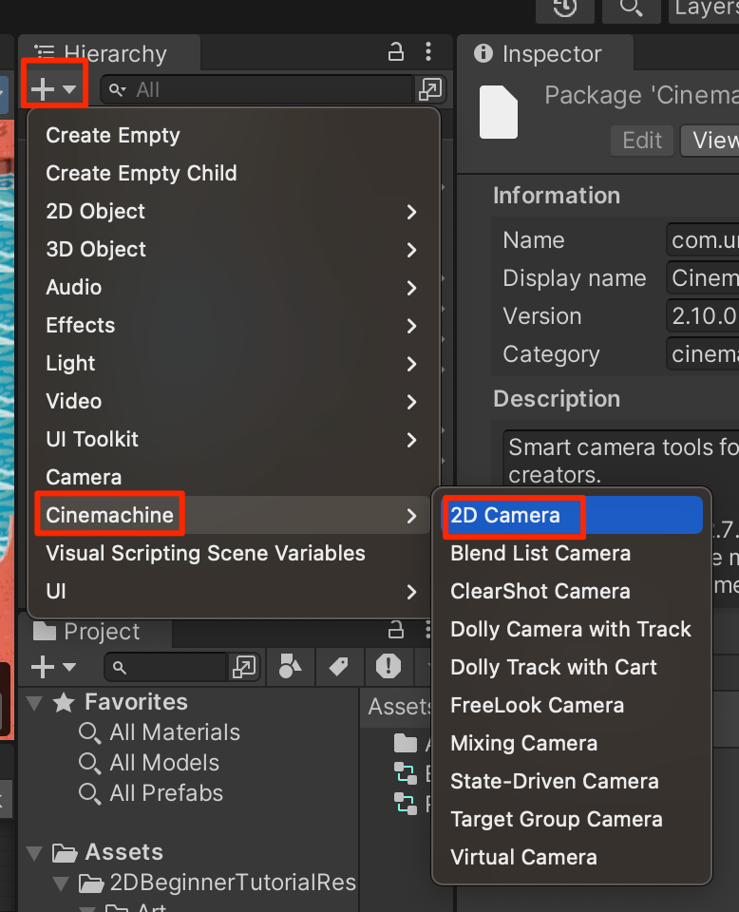The height and width of the screenshot is (912, 739).
Task: Click the Display name field
Action: 702,278
